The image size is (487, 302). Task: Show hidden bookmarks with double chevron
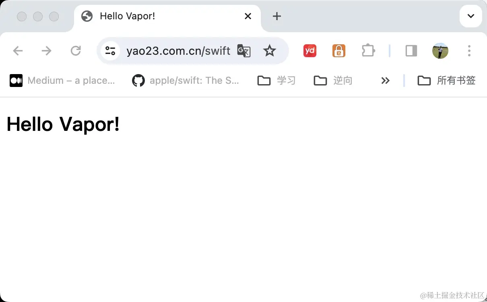click(386, 81)
